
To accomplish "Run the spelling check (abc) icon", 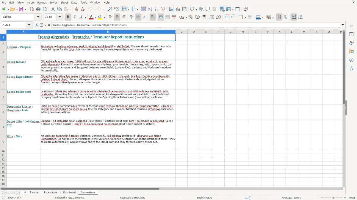I will pos(117,9).
